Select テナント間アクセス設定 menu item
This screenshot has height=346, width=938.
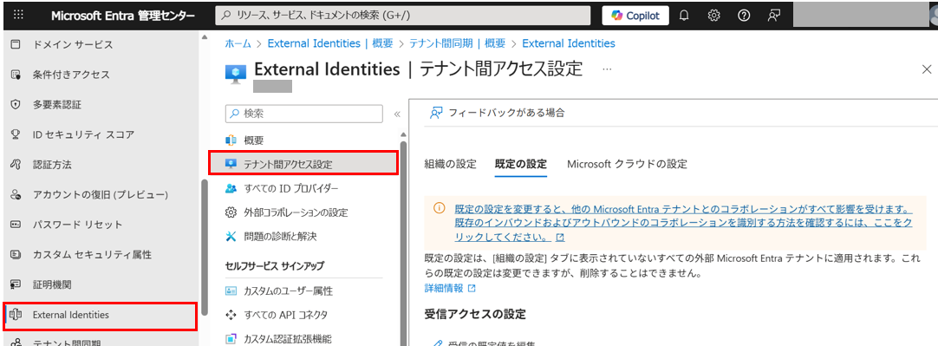tap(303, 163)
